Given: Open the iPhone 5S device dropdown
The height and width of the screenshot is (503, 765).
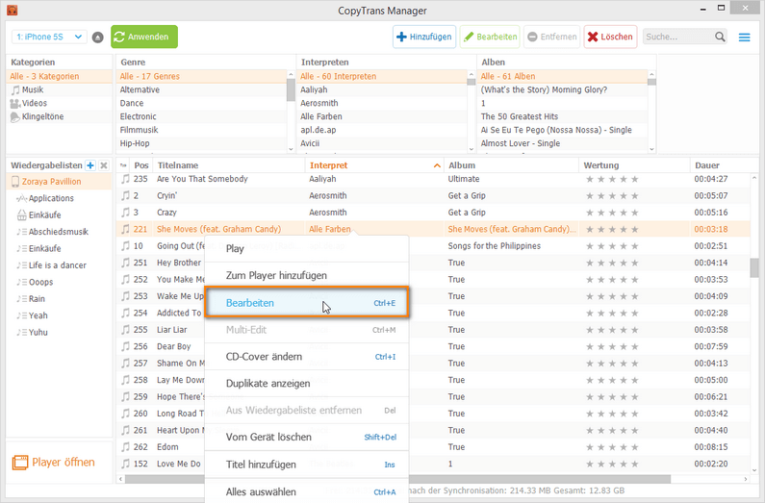Looking at the screenshot, I should (x=49, y=38).
